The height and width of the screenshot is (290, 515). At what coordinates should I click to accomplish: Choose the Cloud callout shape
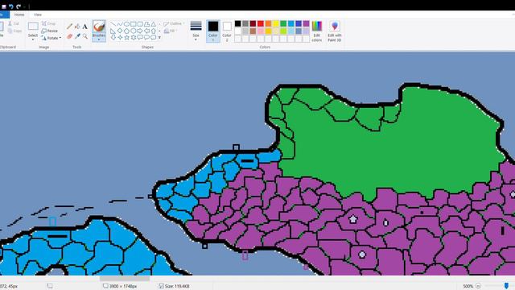coord(154,38)
